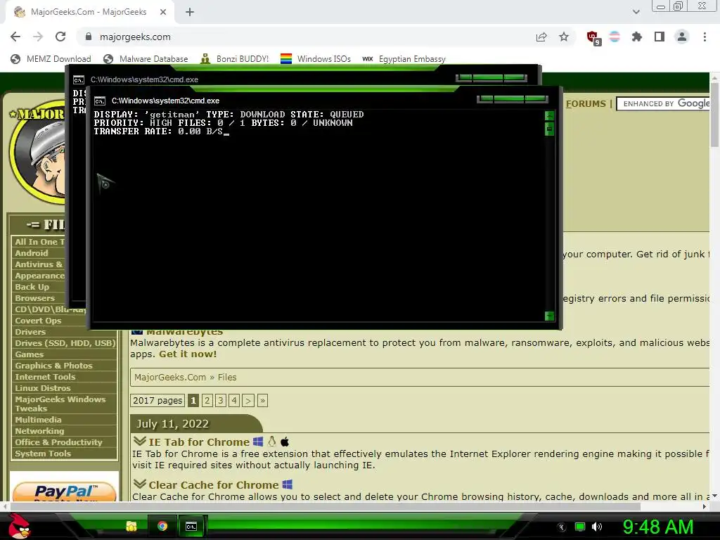Open Bonzi BUDDY! bookmark
720x540 pixels.
pyautogui.click(x=235, y=59)
